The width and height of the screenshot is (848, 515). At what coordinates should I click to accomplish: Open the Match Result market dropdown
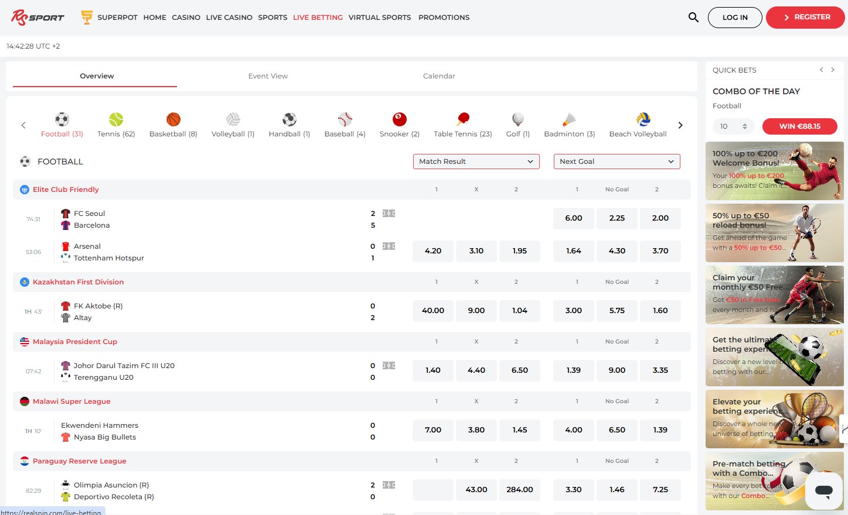476,162
